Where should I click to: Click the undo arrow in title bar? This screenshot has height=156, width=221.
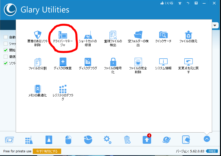point(188,3)
